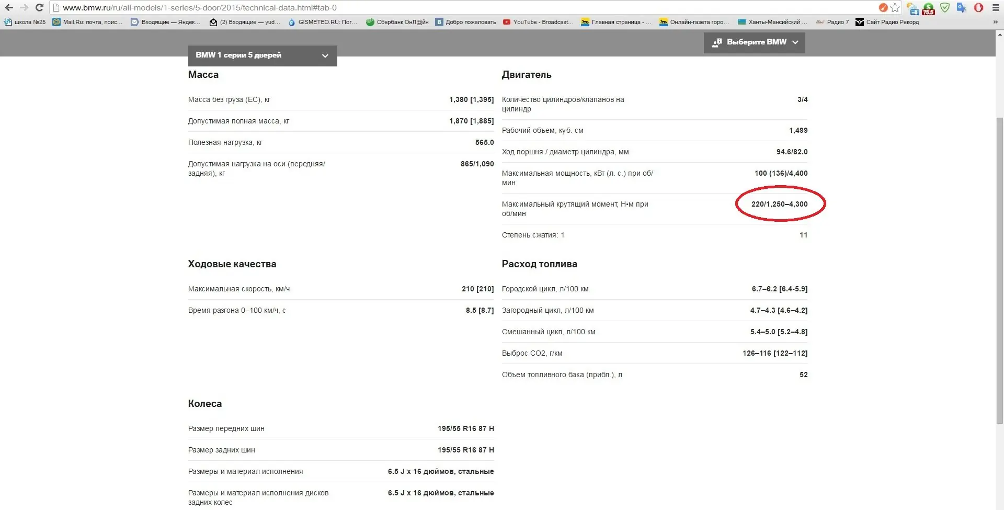Go forward with the forward arrow
Image resolution: width=1004 pixels, height=510 pixels.
24,7
